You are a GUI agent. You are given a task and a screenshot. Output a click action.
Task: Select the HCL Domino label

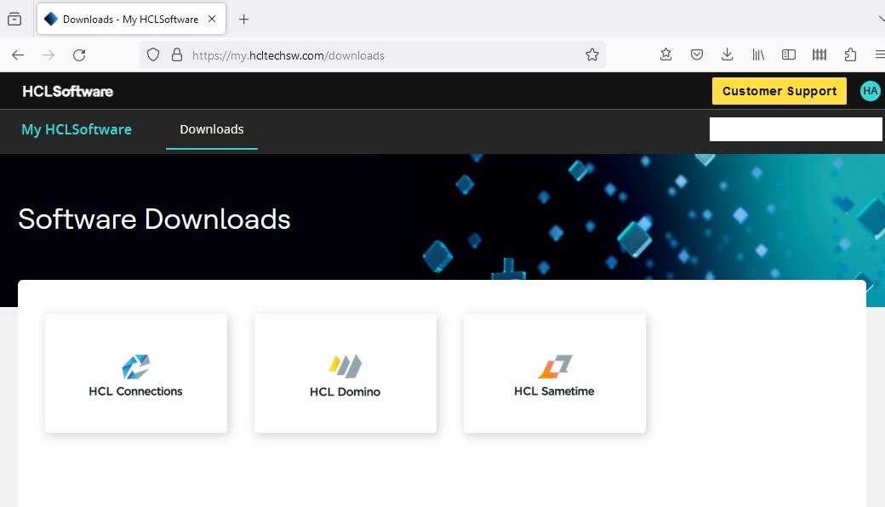tap(345, 391)
